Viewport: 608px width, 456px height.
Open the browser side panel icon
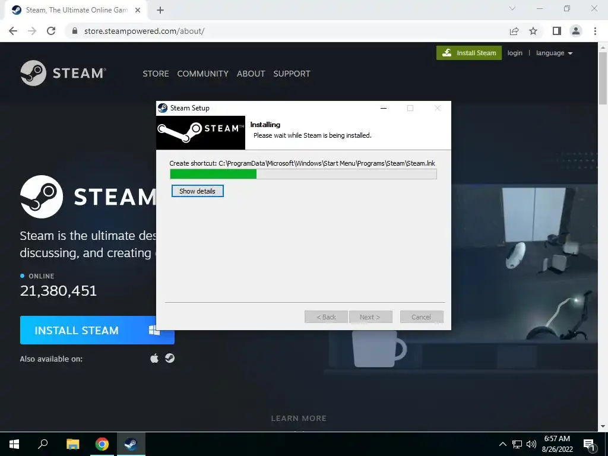tap(557, 31)
